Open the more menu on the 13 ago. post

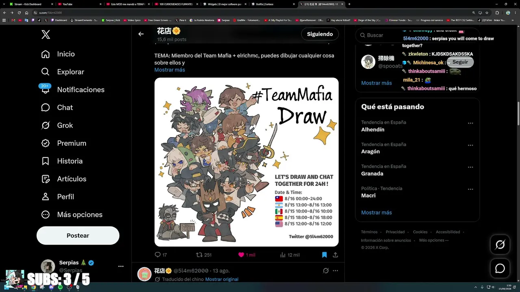pos(336,271)
